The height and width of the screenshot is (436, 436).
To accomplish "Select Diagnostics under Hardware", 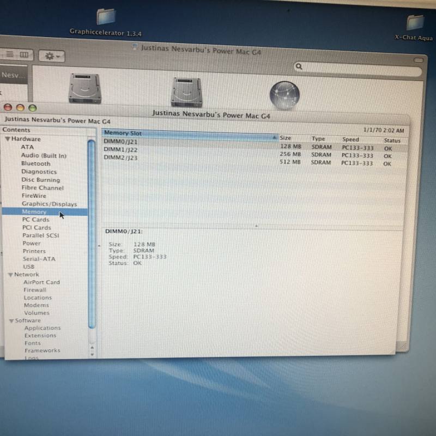I will click(39, 172).
